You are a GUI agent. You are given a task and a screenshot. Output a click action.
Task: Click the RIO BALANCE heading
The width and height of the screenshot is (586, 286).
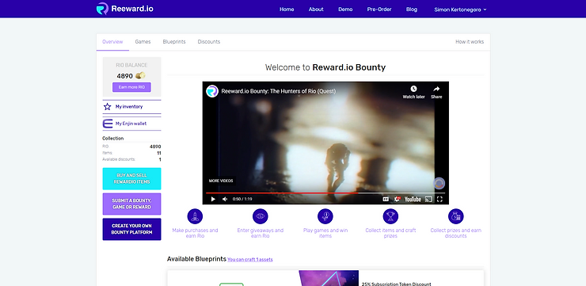pos(131,65)
